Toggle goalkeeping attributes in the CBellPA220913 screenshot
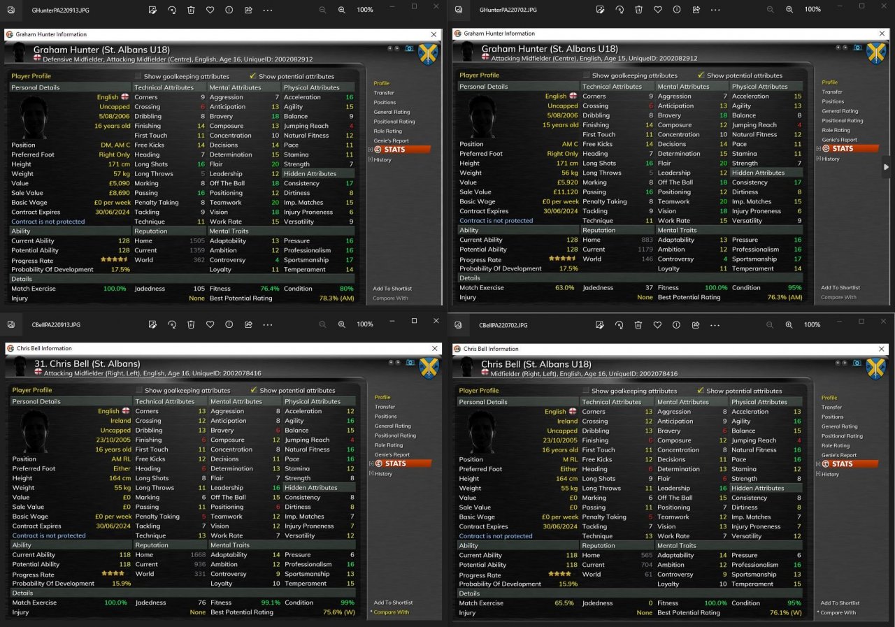The width and height of the screenshot is (895, 627). [139, 390]
